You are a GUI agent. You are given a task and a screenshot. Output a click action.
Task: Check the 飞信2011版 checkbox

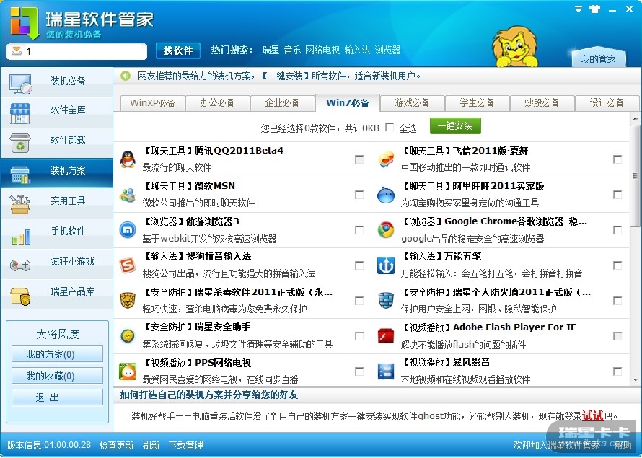tap(617, 159)
